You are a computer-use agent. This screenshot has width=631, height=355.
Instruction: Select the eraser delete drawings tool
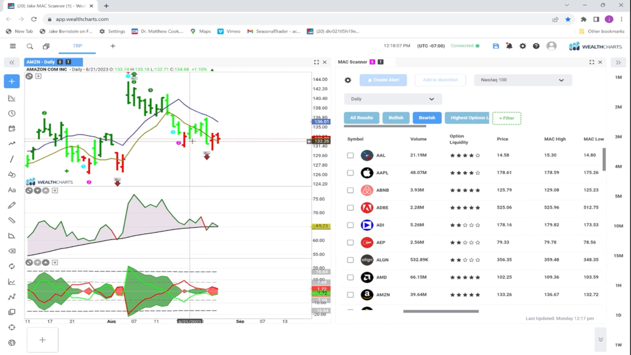tap(12, 251)
